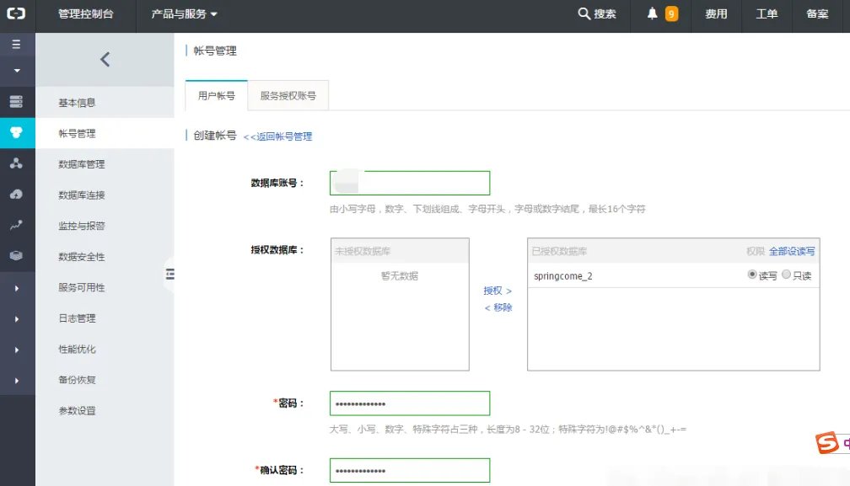Open the 工单 menu
Image resolution: width=850 pixels, height=486 pixels.
point(767,14)
